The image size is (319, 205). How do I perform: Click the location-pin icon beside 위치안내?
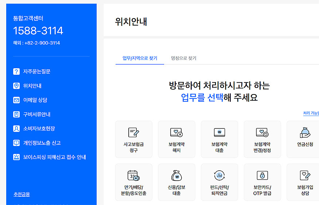click(16, 86)
